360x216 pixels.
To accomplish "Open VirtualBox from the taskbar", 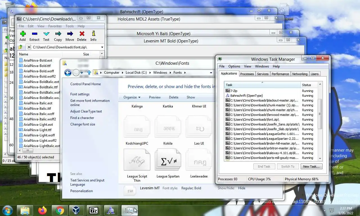I will 76,210.
